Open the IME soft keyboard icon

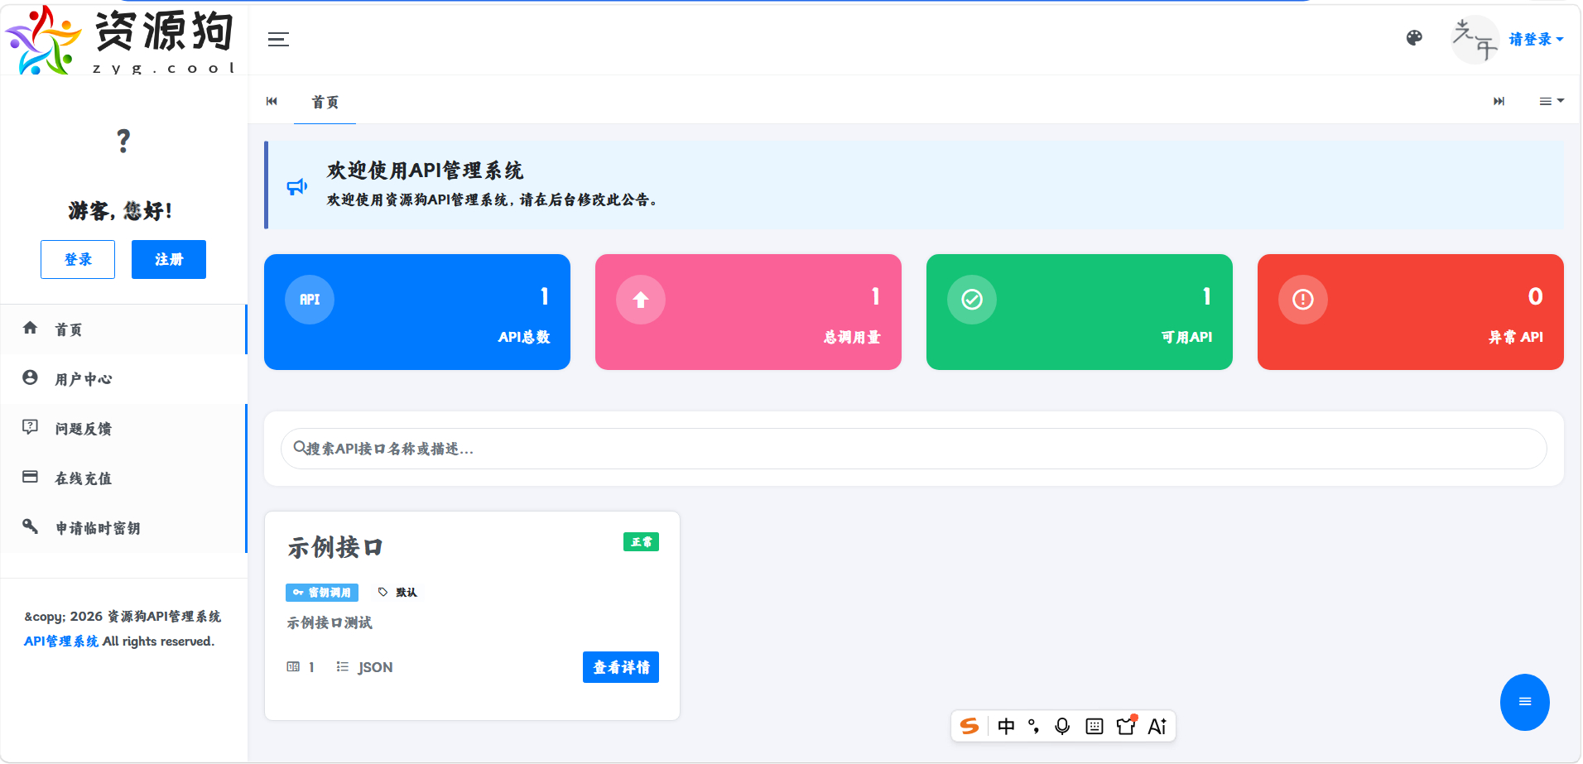1095,727
